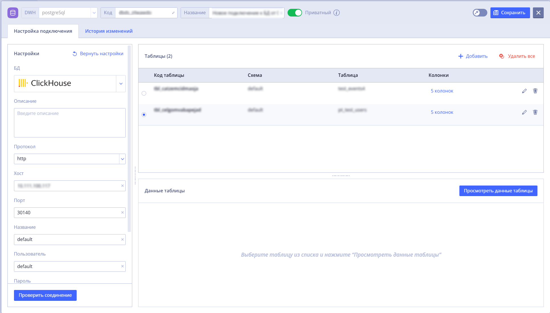Toggle the Приватный switch off
This screenshot has width=550, height=313.
click(295, 13)
